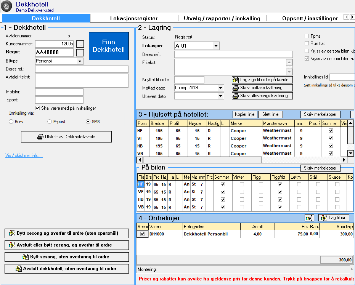Click Lag / gå til ordre på kunde

point(262,80)
